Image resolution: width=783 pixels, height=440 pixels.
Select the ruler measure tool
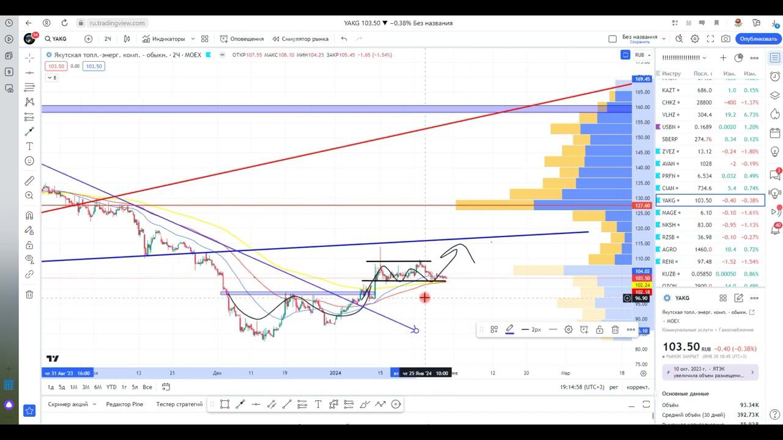(x=29, y=181)
